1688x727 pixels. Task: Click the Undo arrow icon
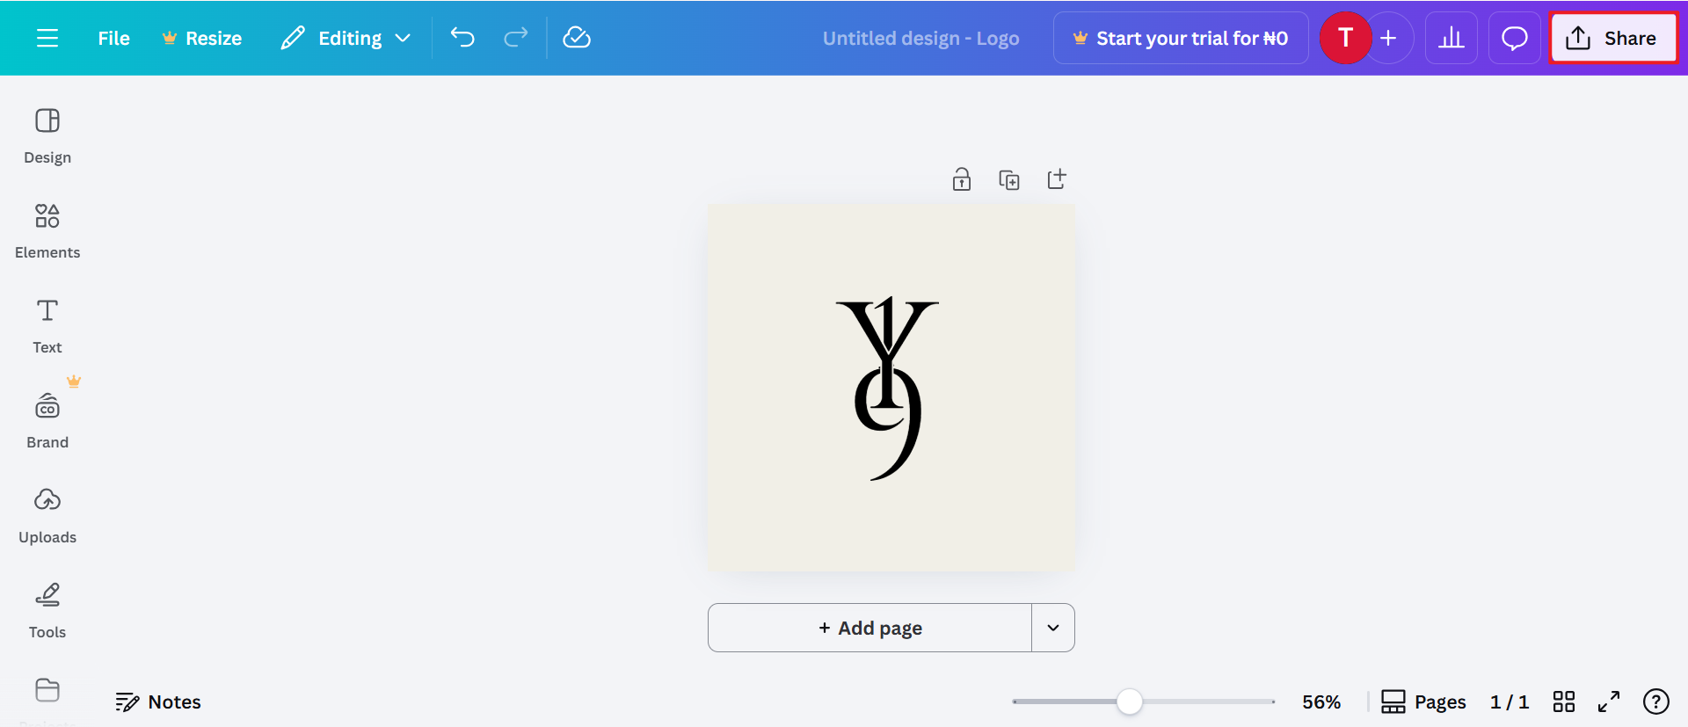(462, 37)
